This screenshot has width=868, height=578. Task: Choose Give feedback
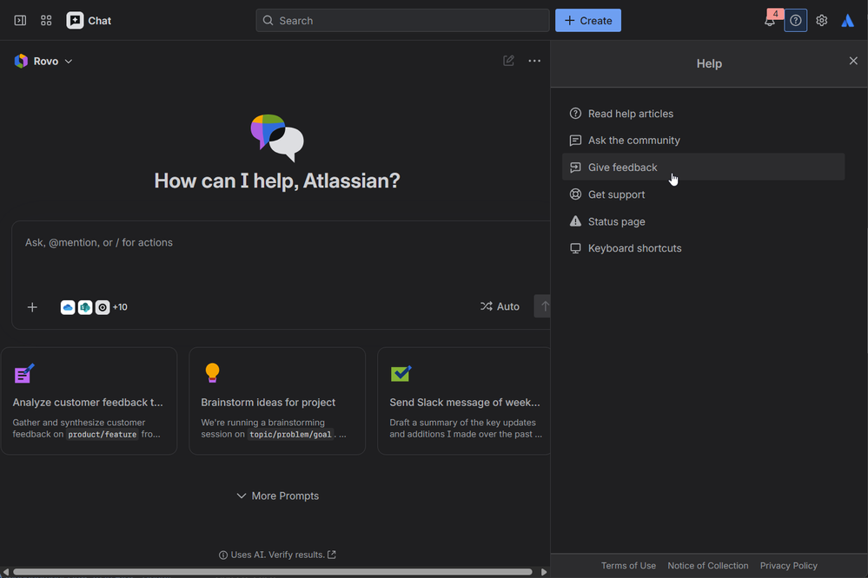[703, 167]
